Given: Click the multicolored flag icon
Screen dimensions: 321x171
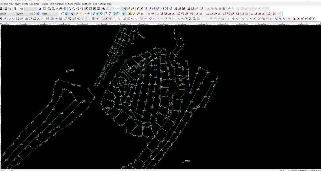Looking at the screenshot, I should [x=184, y=9].
